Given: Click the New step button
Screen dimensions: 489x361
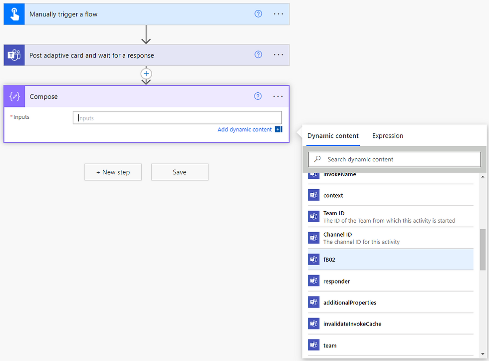Looking at the screenshot, I should [x=113, y=172].
